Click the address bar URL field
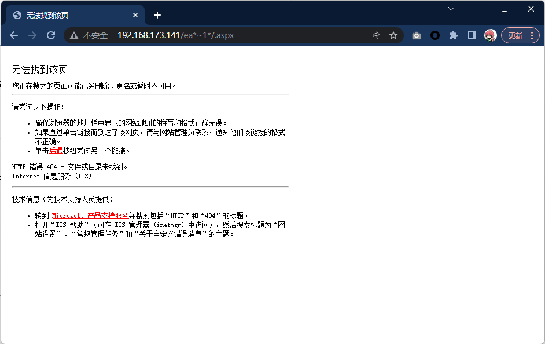Screen dimensions: 545x344 tap(231, 35)
